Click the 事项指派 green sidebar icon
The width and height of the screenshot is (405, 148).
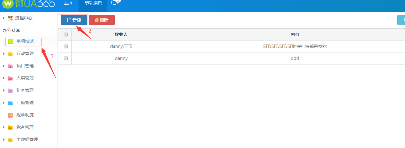pos(10,41)
